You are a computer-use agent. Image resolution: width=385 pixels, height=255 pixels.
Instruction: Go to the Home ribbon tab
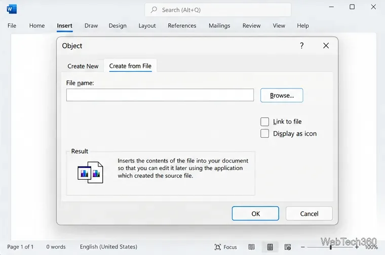pyautogui.click(x=37, y=25)
